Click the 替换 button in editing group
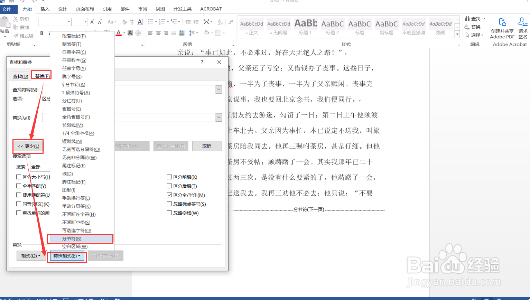The height and width of the screenshot is (300, 530). tap(473, 27)
